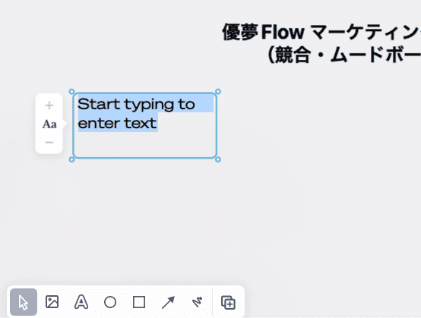421x318 pixels.
Task: Open the Aa font style options
Action: coord(49,124)
